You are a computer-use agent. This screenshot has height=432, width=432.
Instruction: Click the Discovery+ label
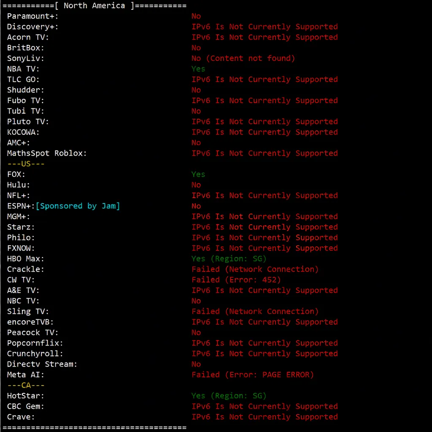(32, 27)
